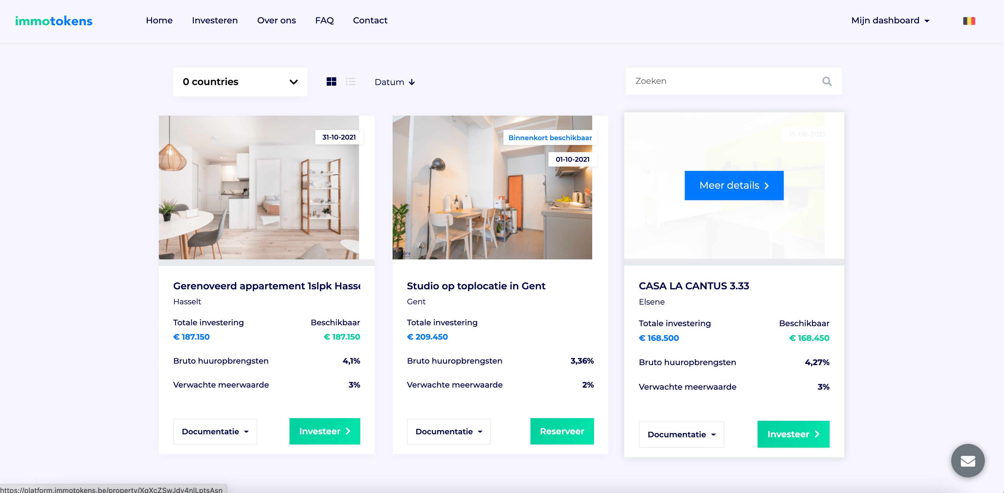
Task: Expand the 0 countries filter dropdown
Action: (239, 82)
